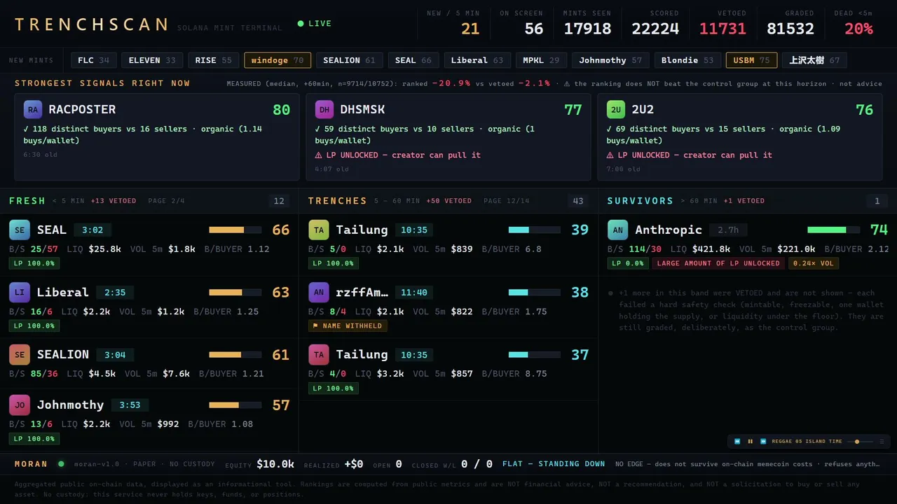The width and height of the screenshot is (897, 504).
Task: Click the green MORAN status dot
Action: (61, 463)
